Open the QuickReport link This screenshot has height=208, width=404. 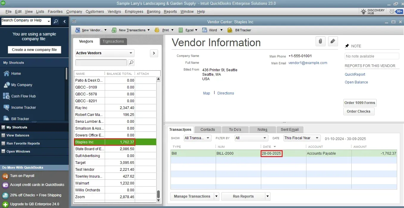coord(355,74)
